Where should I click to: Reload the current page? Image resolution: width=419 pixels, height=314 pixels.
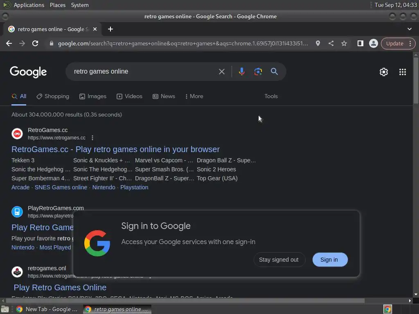35,43
